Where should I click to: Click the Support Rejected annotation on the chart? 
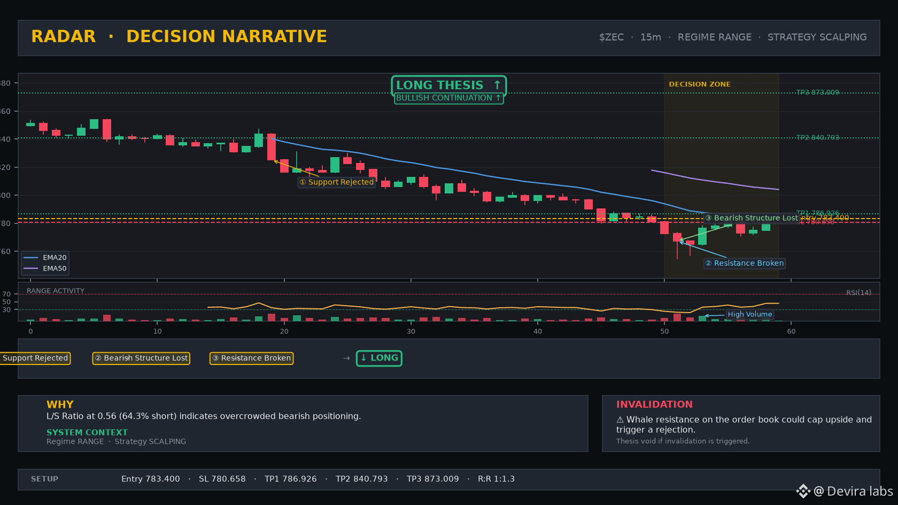click(336, 182)
